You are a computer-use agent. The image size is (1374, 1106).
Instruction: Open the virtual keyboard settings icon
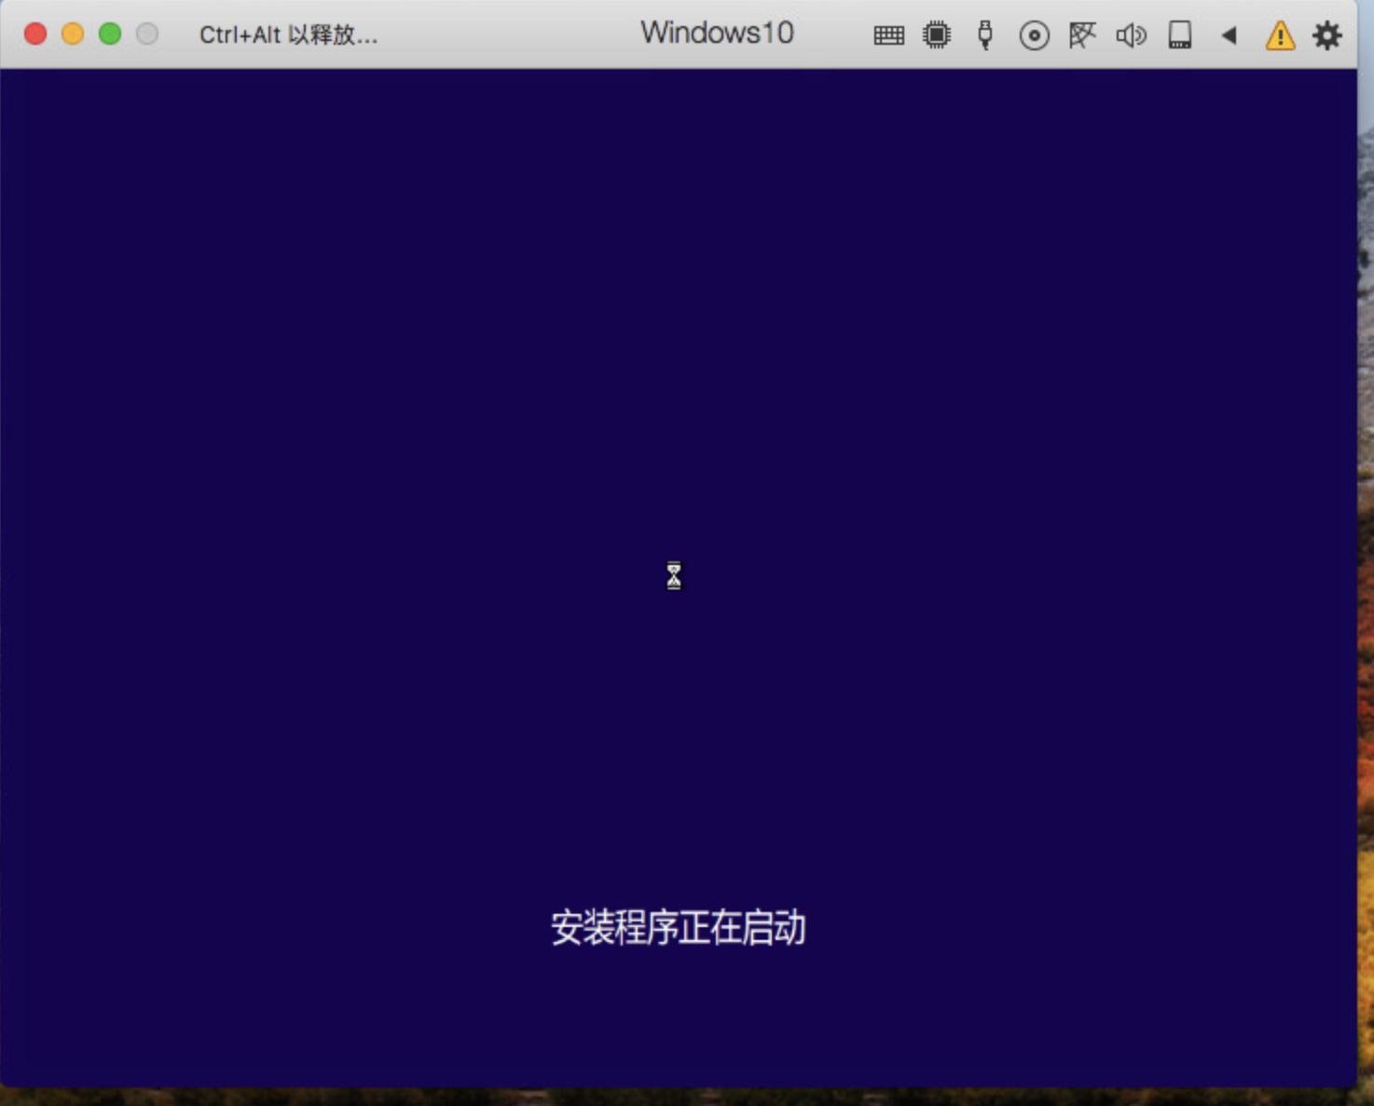point(887,35)
